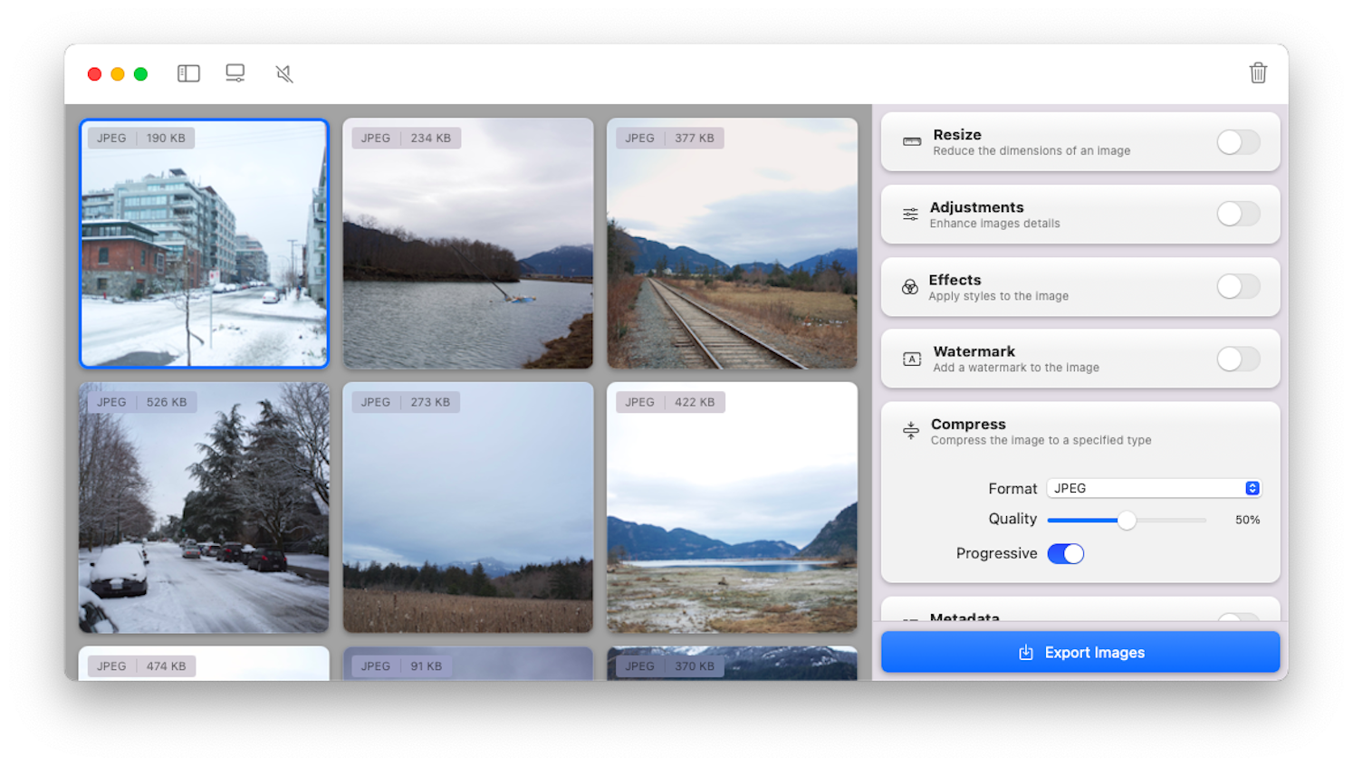Click the Resize panel icon
1353x766 pixels.
(911, 142)
